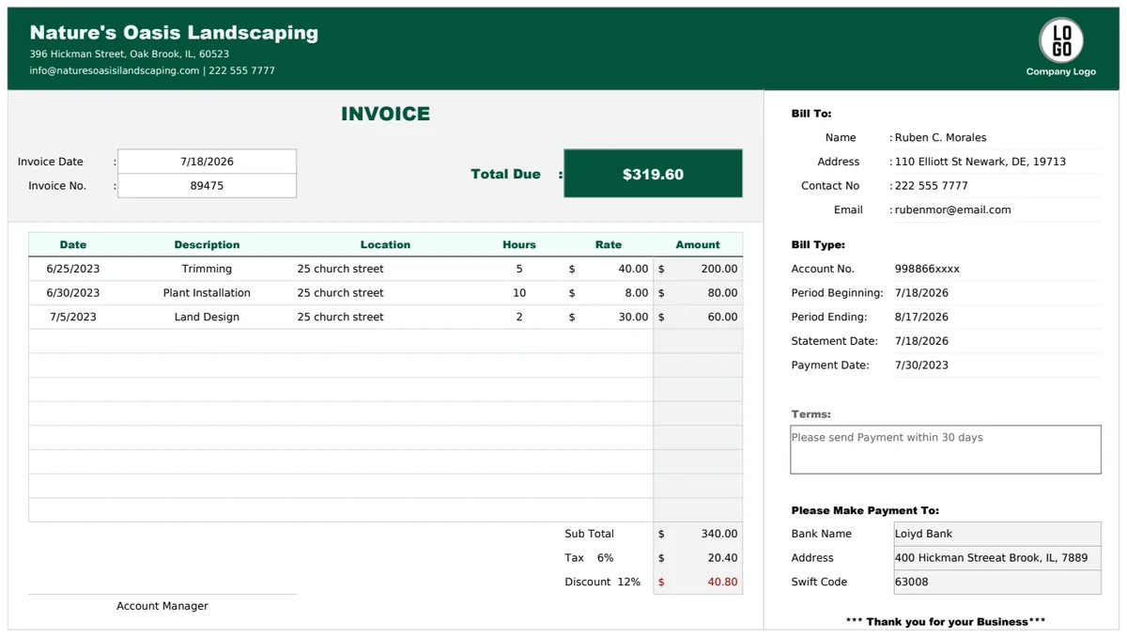Select the Bank Name field Loiyd Bank
1127x637 pixels.
pyautogui.click(x=996, y=534)
